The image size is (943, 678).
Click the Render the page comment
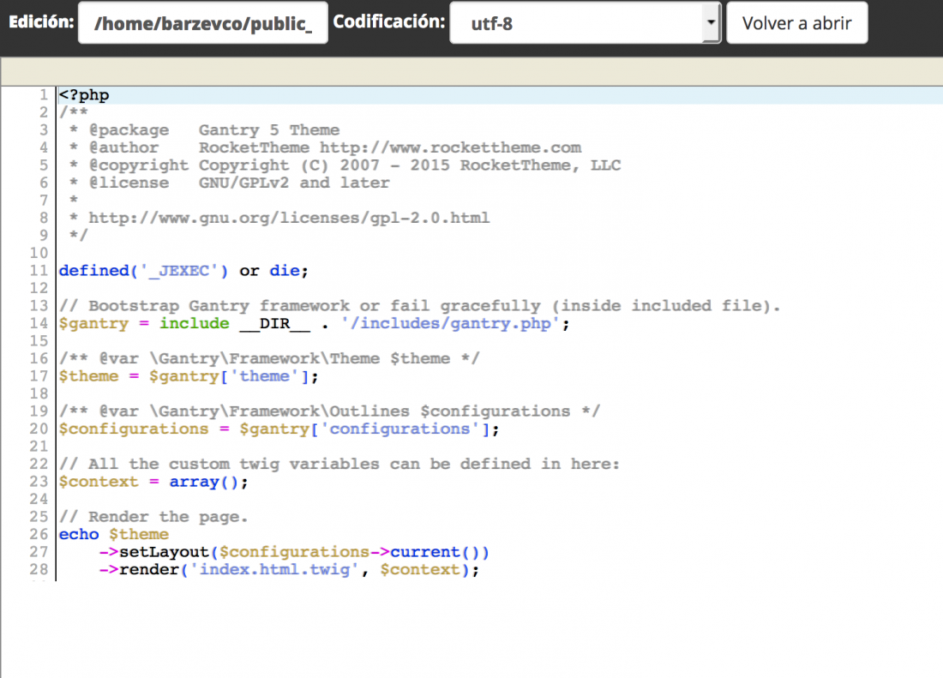pos(153,517)
